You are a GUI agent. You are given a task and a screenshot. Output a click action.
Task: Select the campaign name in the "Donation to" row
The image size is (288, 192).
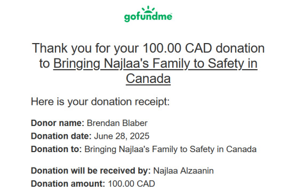click(x=171, y=149)
